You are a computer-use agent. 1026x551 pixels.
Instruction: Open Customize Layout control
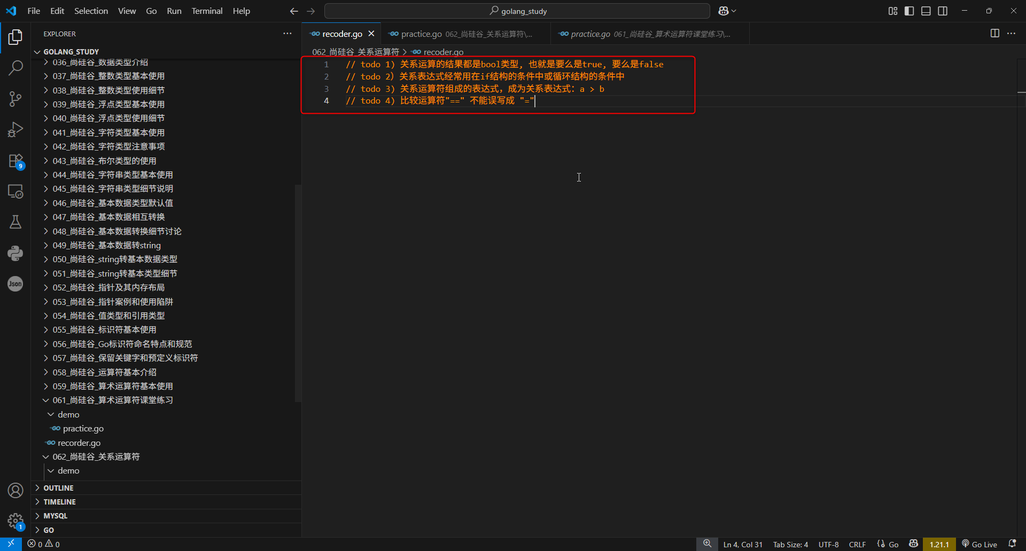point(893,11)
